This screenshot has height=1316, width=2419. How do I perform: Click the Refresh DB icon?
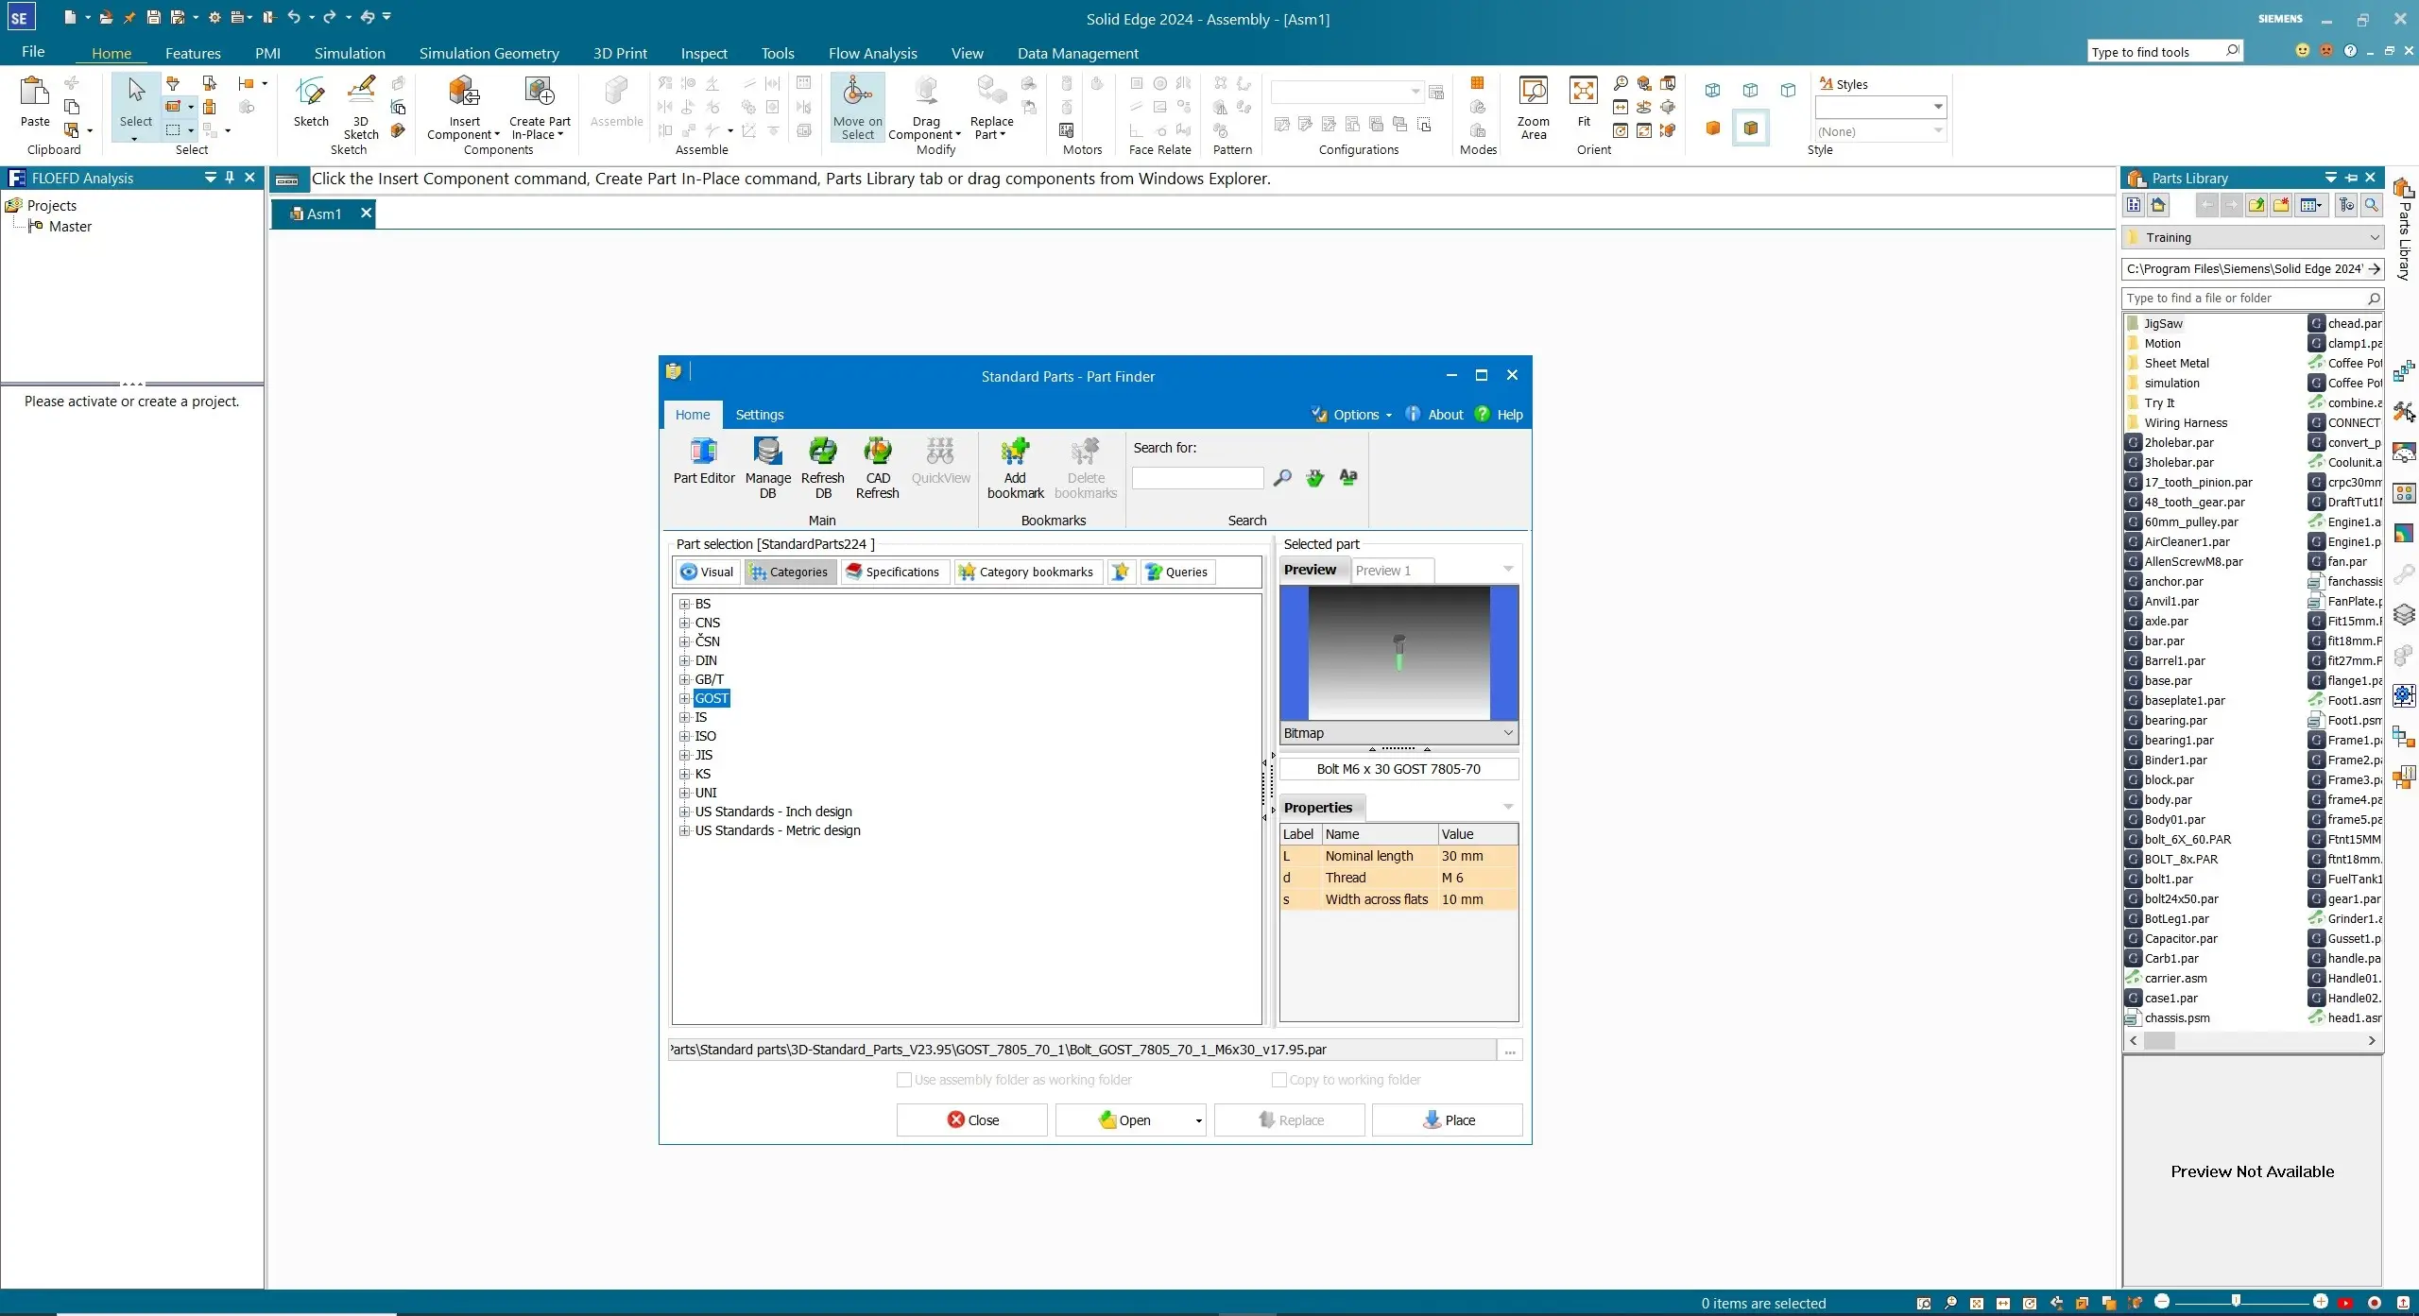pos(822,467)
